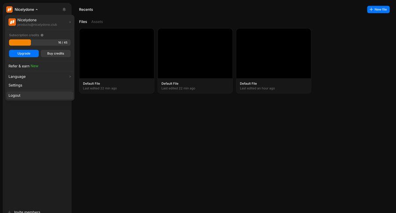Open the first Default File edited 22 min ago
Screen dimensions: 396x213
pyautogui.click(x=117, y=61)
